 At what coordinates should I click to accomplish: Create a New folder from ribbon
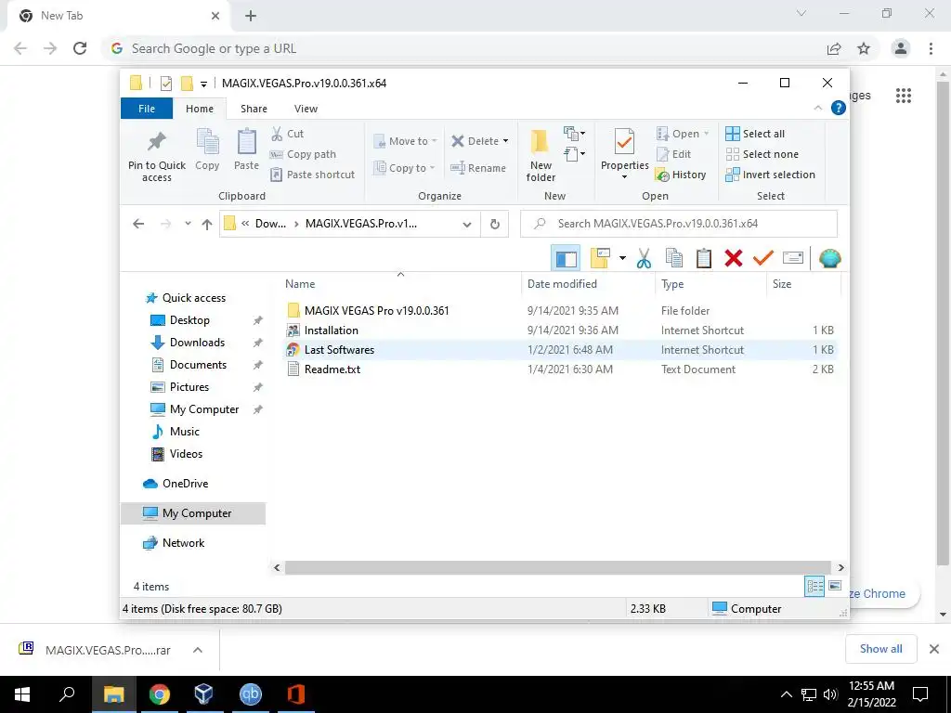click(541, 155)
